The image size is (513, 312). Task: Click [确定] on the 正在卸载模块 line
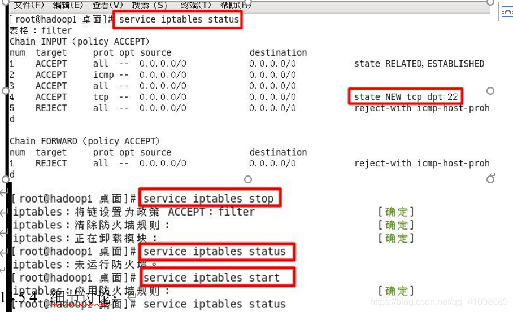396,238
